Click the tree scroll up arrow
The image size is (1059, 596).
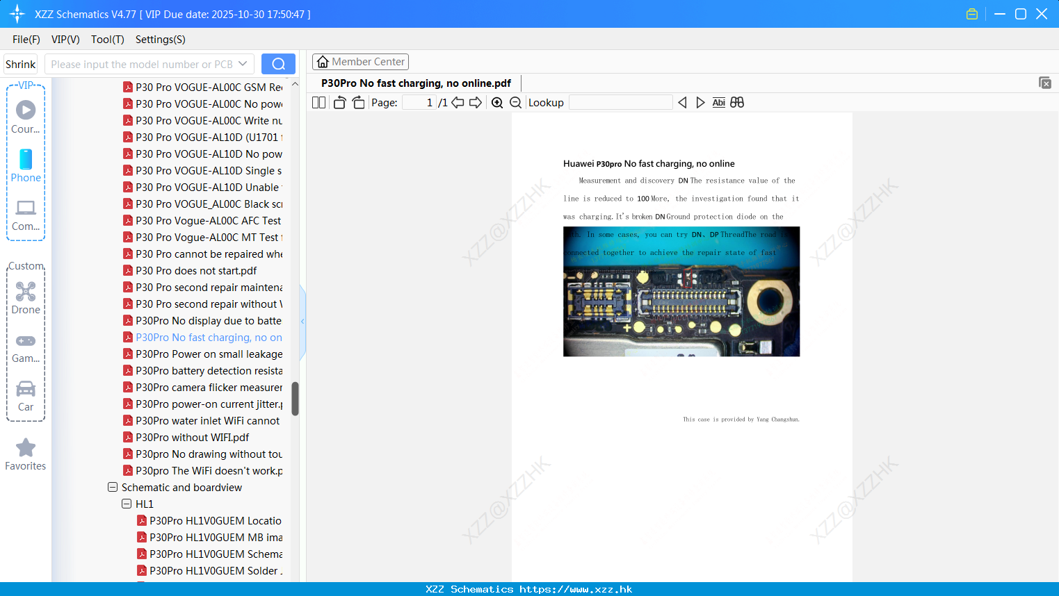coord(295,84)
